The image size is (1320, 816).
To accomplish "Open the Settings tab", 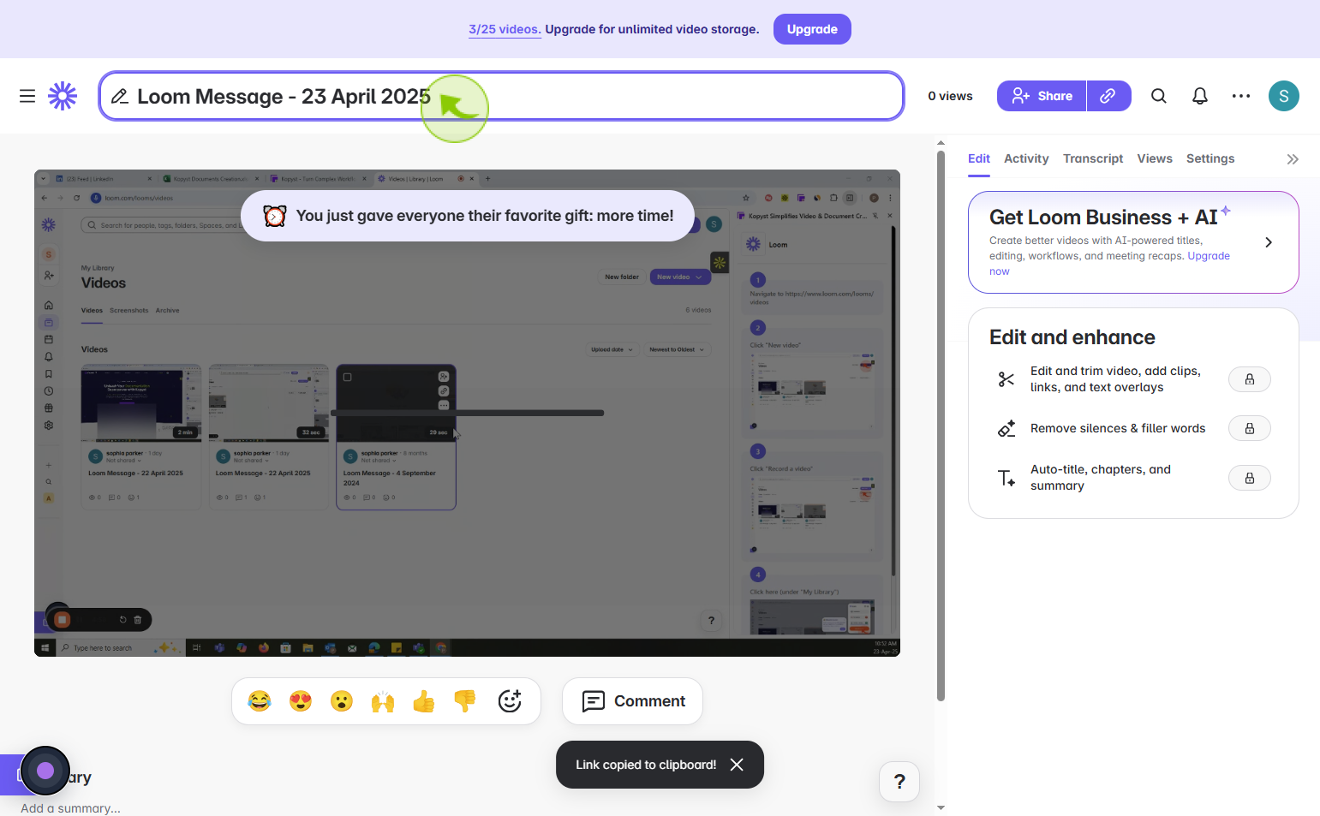I will click(x=1210, y=158).
